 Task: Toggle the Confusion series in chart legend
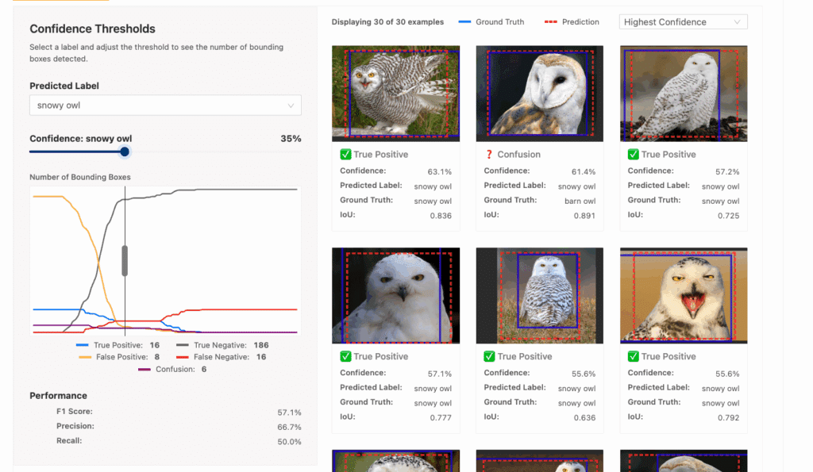(172, 370)
